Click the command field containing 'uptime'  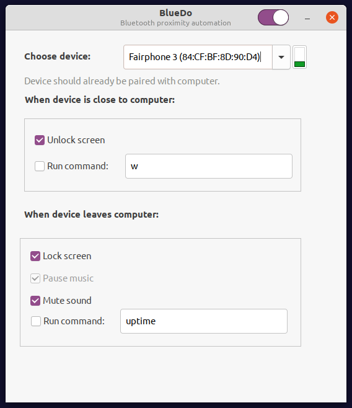point(204,321)
